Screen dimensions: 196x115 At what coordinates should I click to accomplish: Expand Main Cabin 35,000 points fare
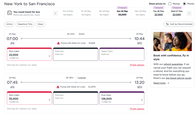click(x=49, y=100)
